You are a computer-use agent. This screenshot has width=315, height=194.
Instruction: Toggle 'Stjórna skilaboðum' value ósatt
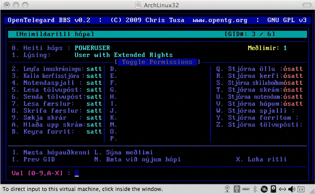pos(293,83)
